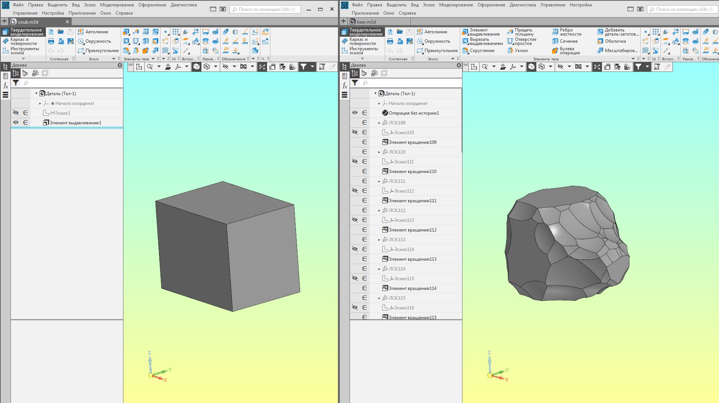Open Эскиз panel dropdown in coub.m3d toolbar
The image size is (719, 403).
[114, 59]
